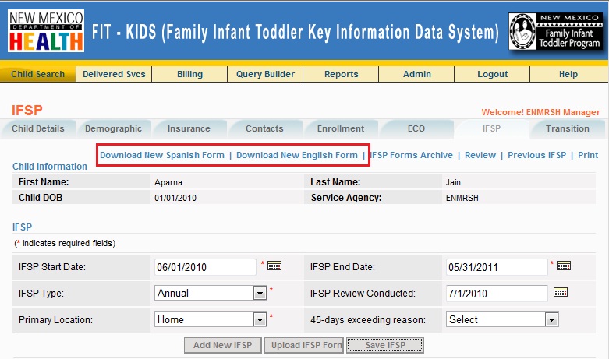This screenshot has width=609, height=359.
Task: Open the Child Search menu
Action: (37, 74)
